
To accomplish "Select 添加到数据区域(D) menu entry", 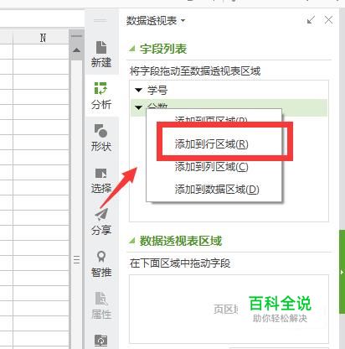I will click(x=217, y=190).
